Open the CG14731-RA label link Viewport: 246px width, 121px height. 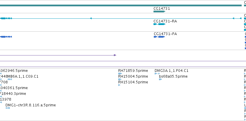click(x=165, y=21)
